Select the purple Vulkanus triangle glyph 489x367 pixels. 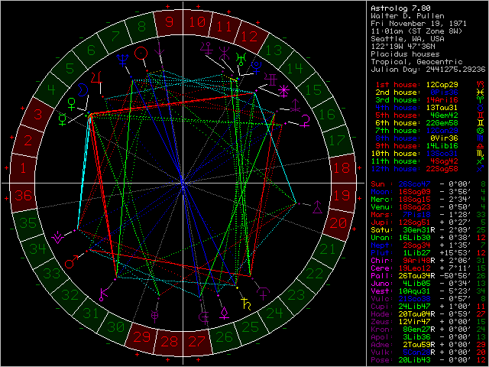tap(317, 207)
